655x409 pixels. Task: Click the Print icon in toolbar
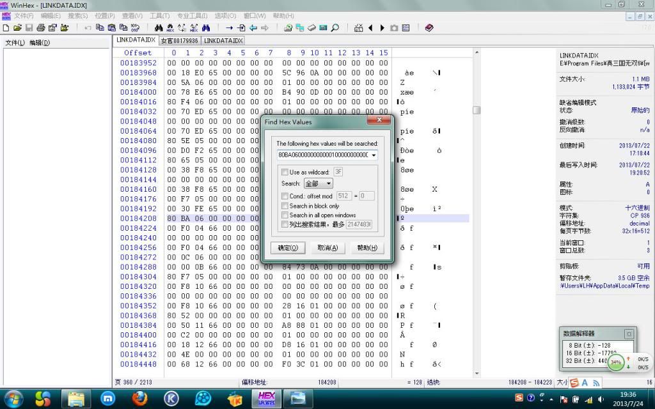pos(40,28)
